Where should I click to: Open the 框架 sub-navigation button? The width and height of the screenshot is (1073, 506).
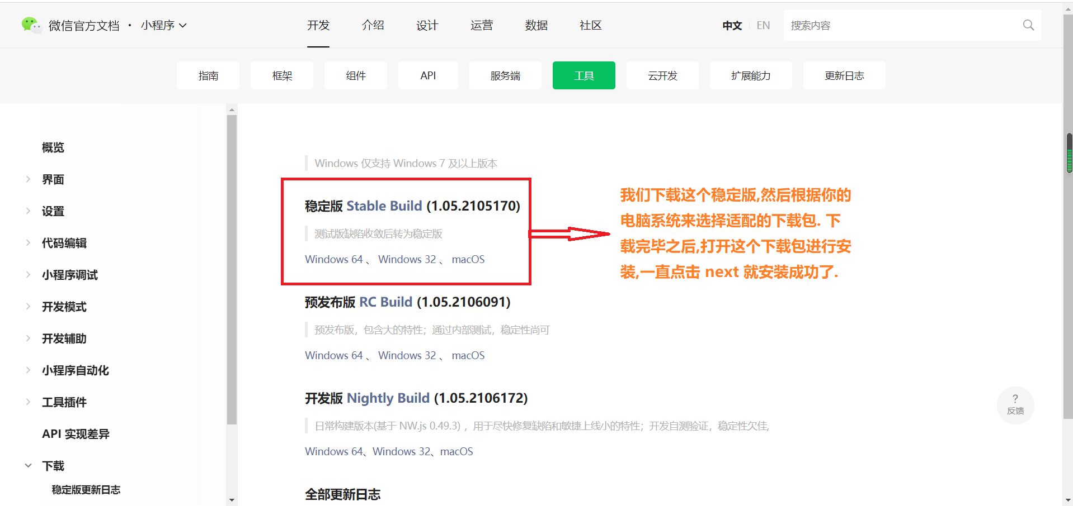(x=282, y=75)
